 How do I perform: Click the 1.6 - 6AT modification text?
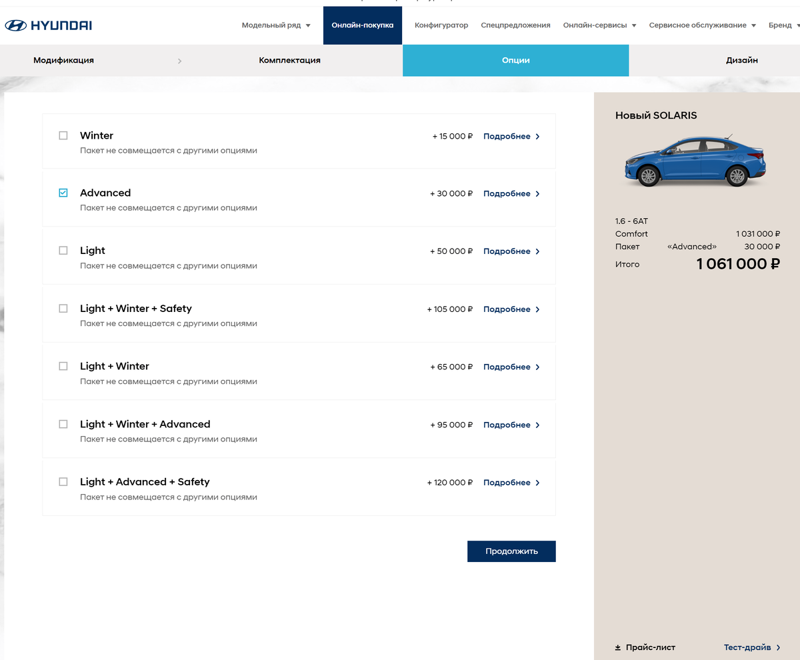pyautogui.click(x=631, y=221)
